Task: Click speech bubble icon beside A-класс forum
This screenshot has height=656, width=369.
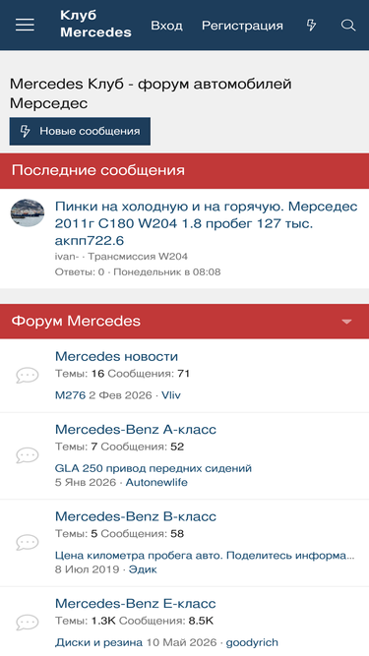Action: 28,455
